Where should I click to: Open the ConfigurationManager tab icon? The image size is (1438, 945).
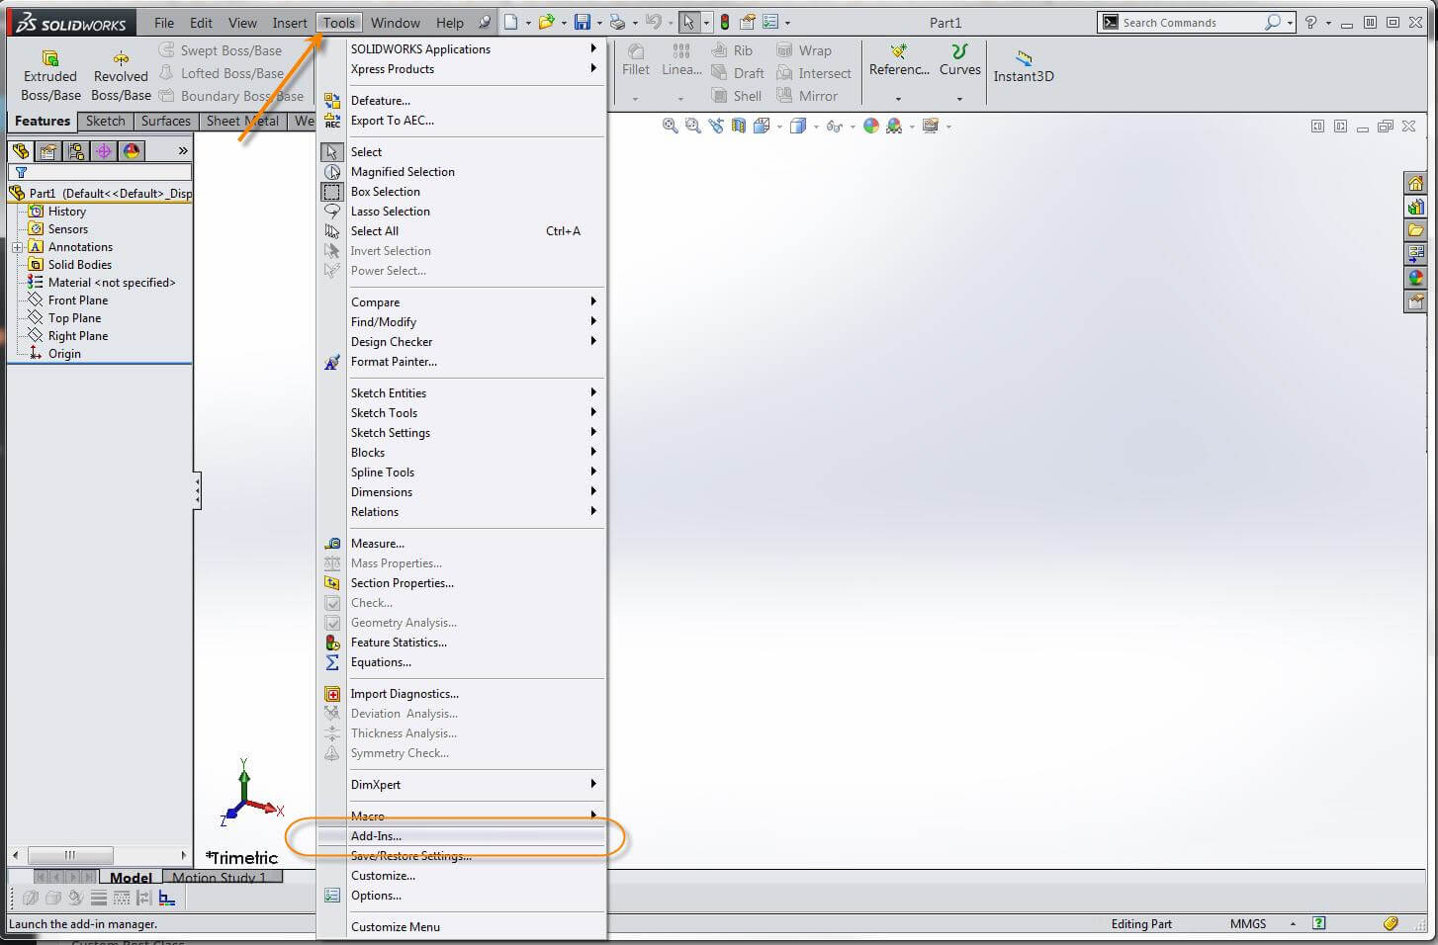(76, 150)
